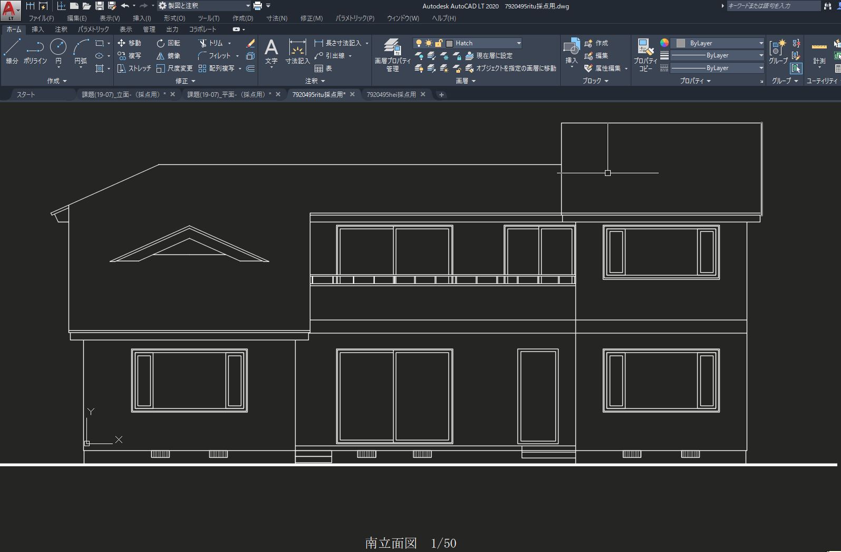
Task: Click the 表 (Table) tool
Action: click(323, 68)
